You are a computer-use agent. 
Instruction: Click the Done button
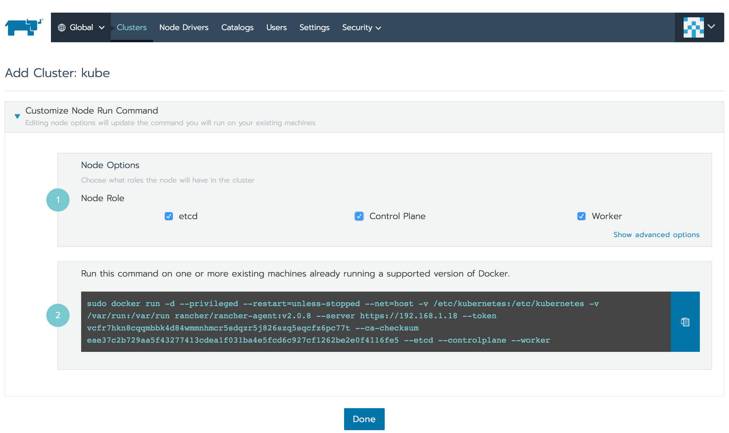pyautogui.click(x=364, y=419)
